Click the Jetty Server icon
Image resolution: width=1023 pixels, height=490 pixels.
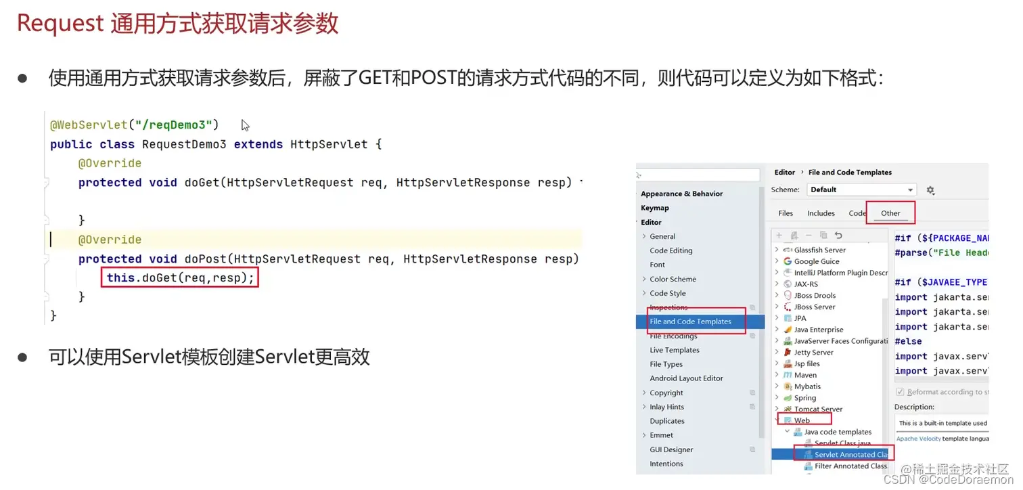click(788, 353)
